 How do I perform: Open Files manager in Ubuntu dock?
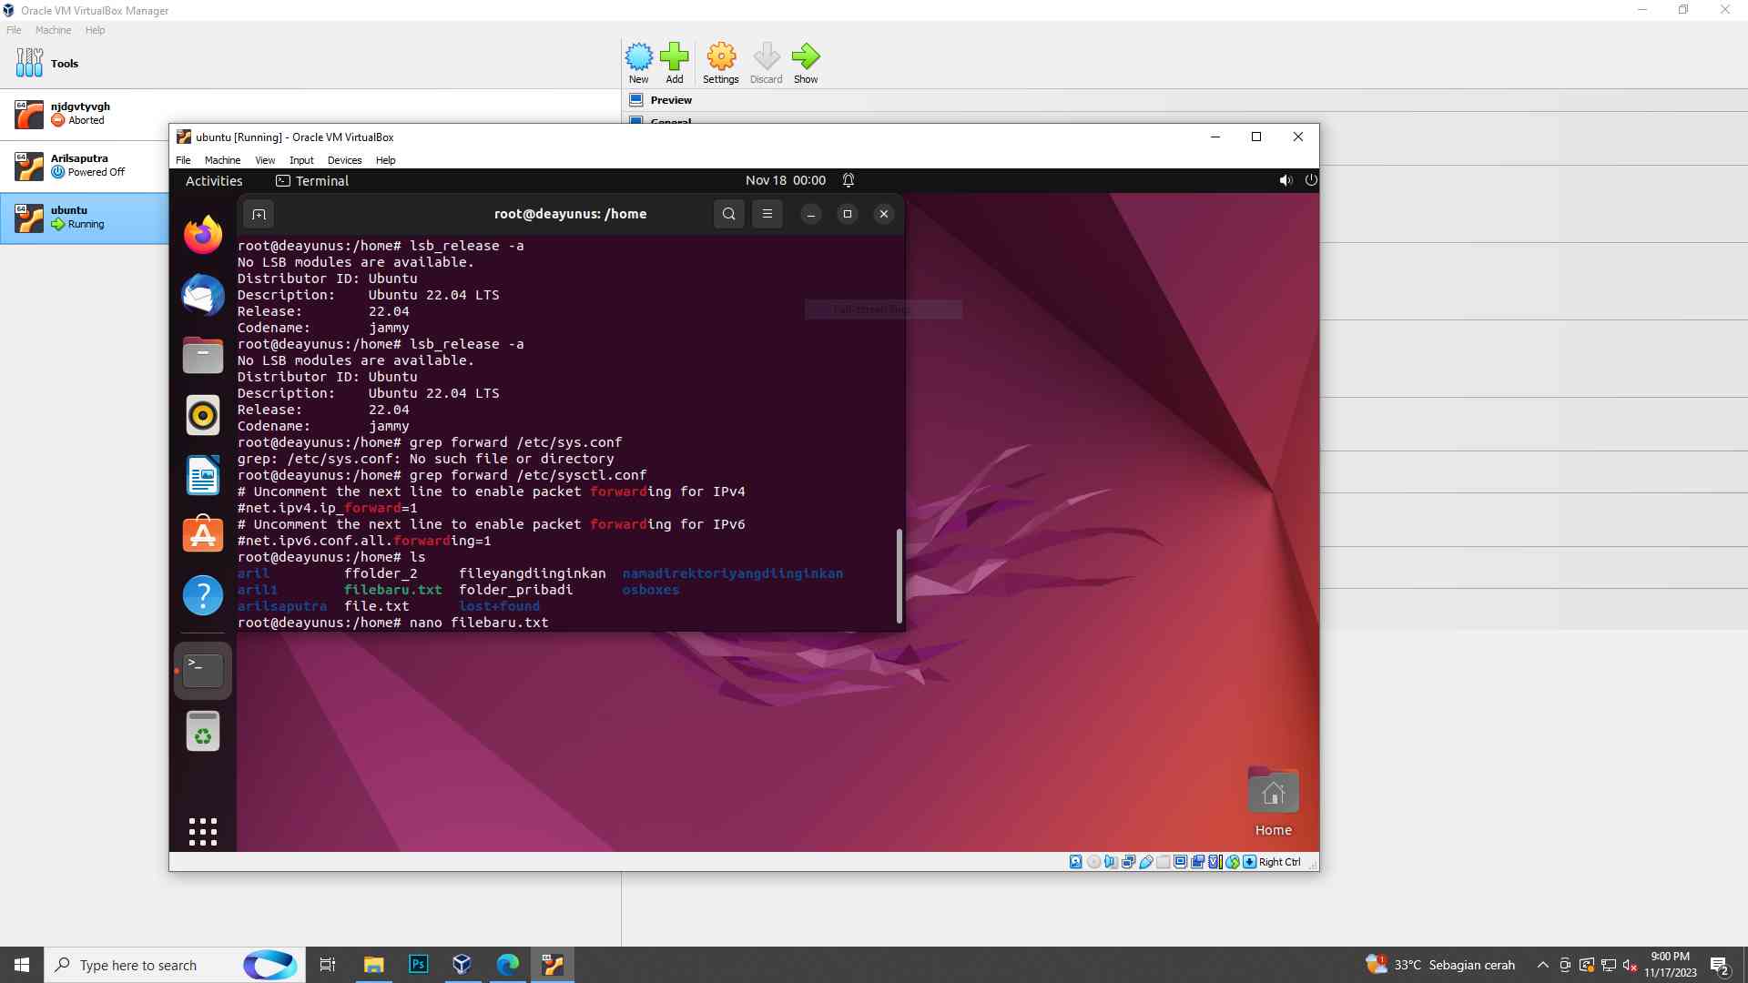(203, 355)
